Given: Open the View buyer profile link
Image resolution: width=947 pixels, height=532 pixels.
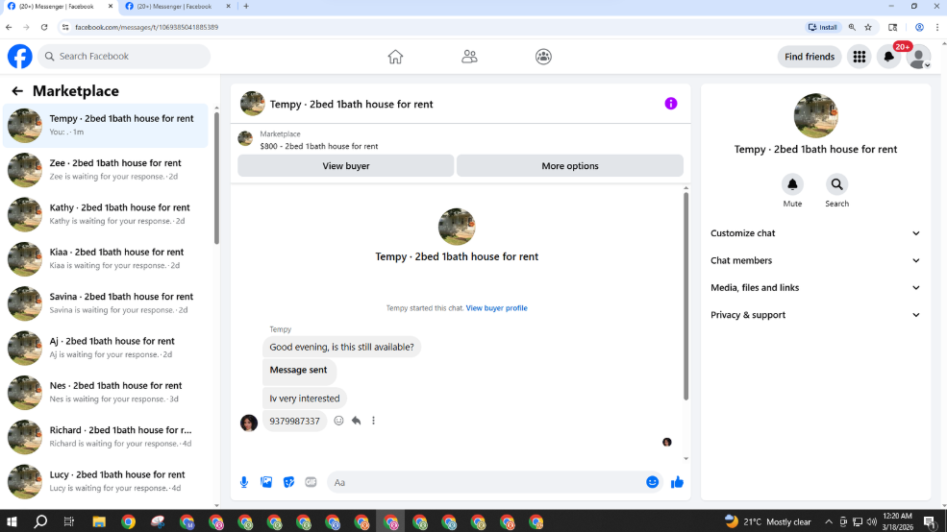Looking at the screenshot, I should coord(496,308).
